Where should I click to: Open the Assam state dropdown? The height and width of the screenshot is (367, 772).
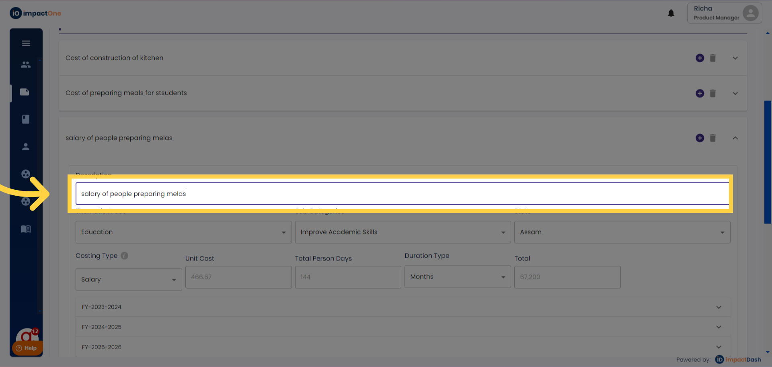pyautogui.click(x=622, y=232)
